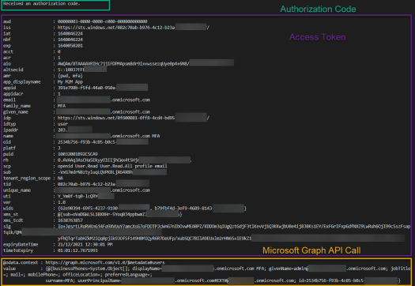Click the "1.0" version value
Viewport: 415px width, 286px height.
(x=62, y=202)
